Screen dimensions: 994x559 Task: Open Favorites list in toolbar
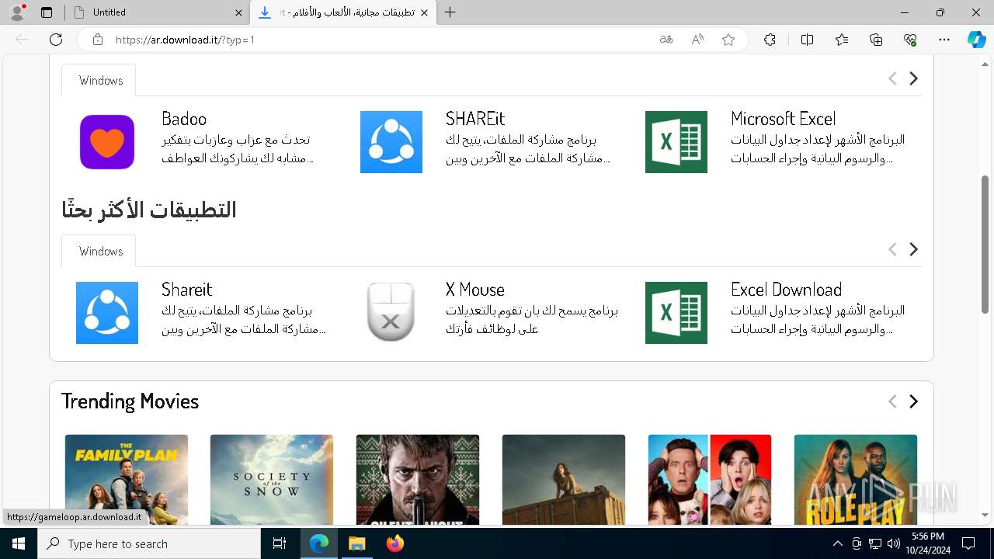click(842, 40)
